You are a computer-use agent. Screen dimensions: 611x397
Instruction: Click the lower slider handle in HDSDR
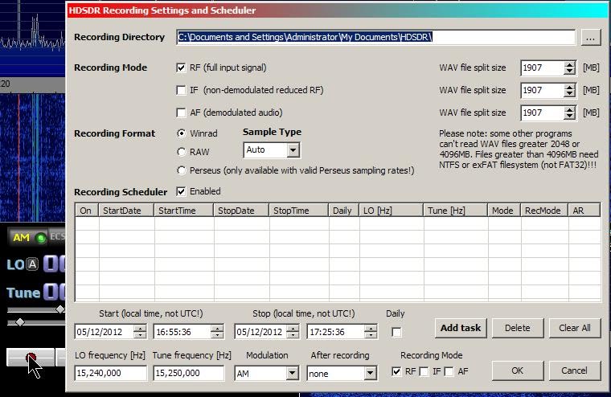click(20, 322)
